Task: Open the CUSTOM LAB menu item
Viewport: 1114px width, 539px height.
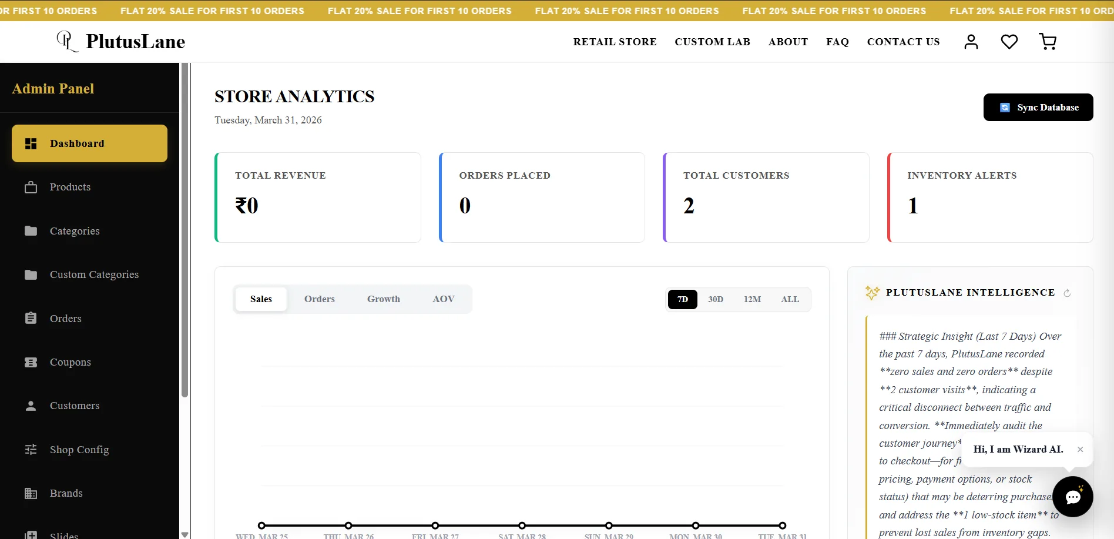Action: tap(712, 42)
